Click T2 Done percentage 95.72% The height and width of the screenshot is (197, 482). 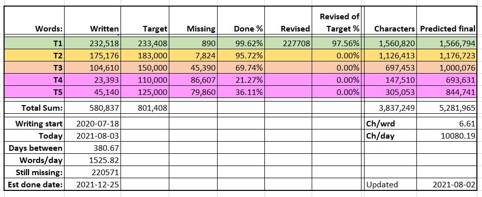(x=240, y=55)
